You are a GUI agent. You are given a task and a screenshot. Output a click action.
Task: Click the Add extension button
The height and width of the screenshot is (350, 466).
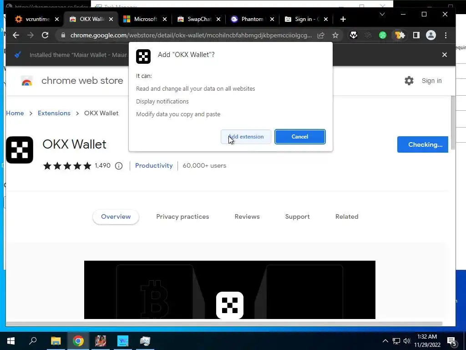[x=246, y=137]
